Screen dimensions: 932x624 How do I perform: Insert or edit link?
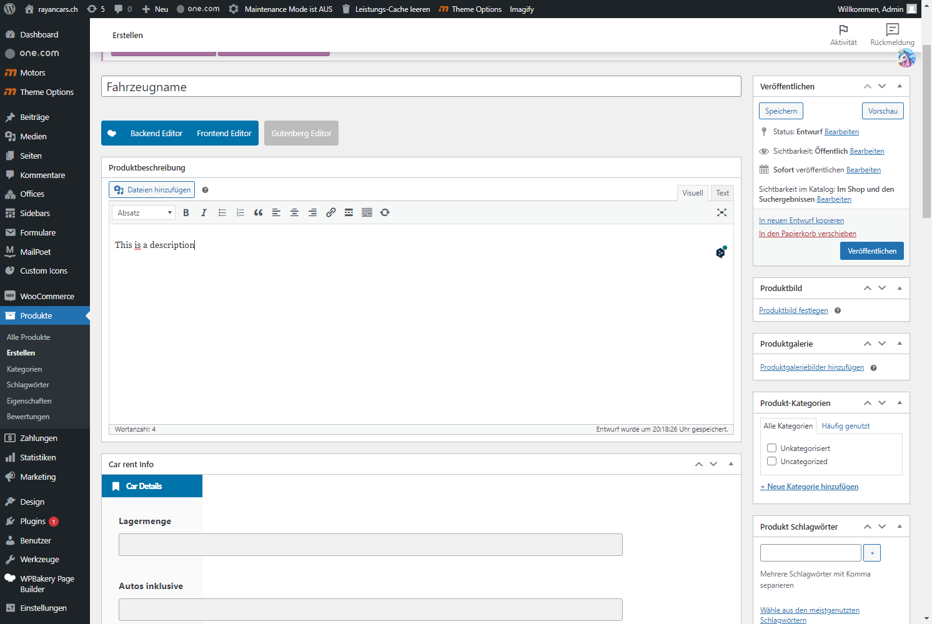[x=331, y=212]
